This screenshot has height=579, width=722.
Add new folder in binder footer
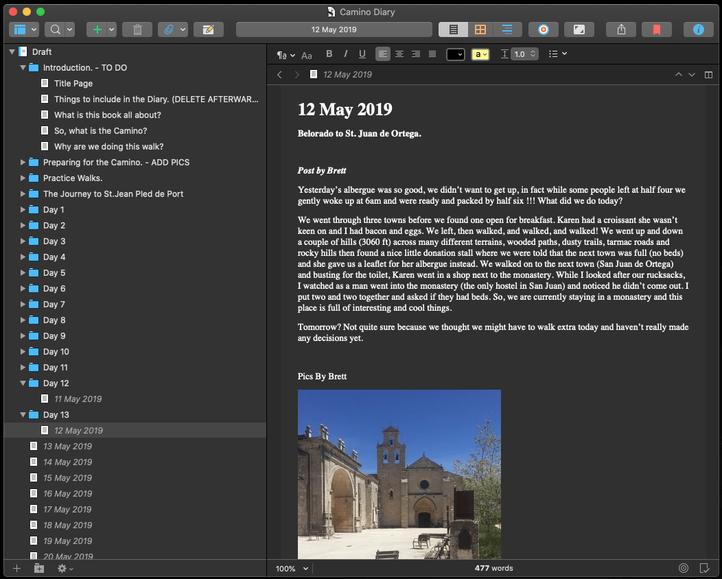point(39,569)
